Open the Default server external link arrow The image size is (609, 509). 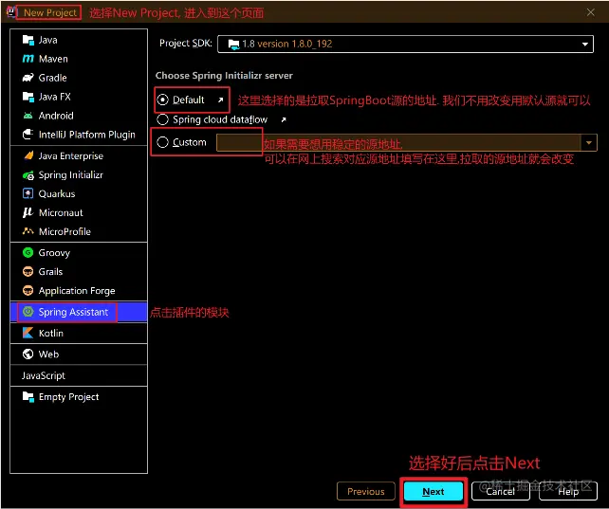coord(221,100)
